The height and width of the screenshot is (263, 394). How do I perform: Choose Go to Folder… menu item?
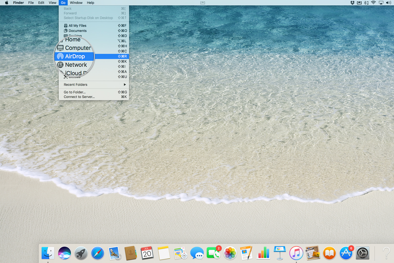tap(94, 92)
